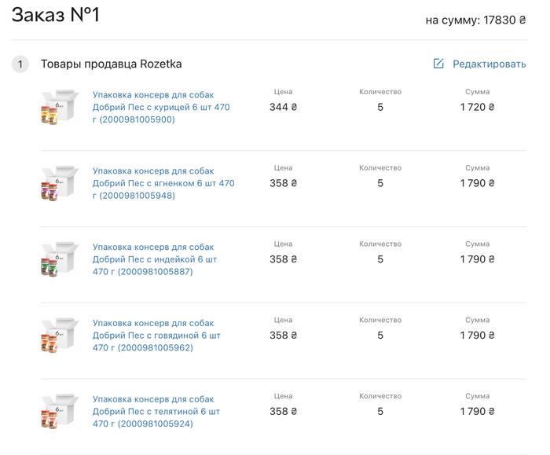Screen dimensions: 550x455
Task: Click turkey canned food product thumbnail
Action: (60, 259)
